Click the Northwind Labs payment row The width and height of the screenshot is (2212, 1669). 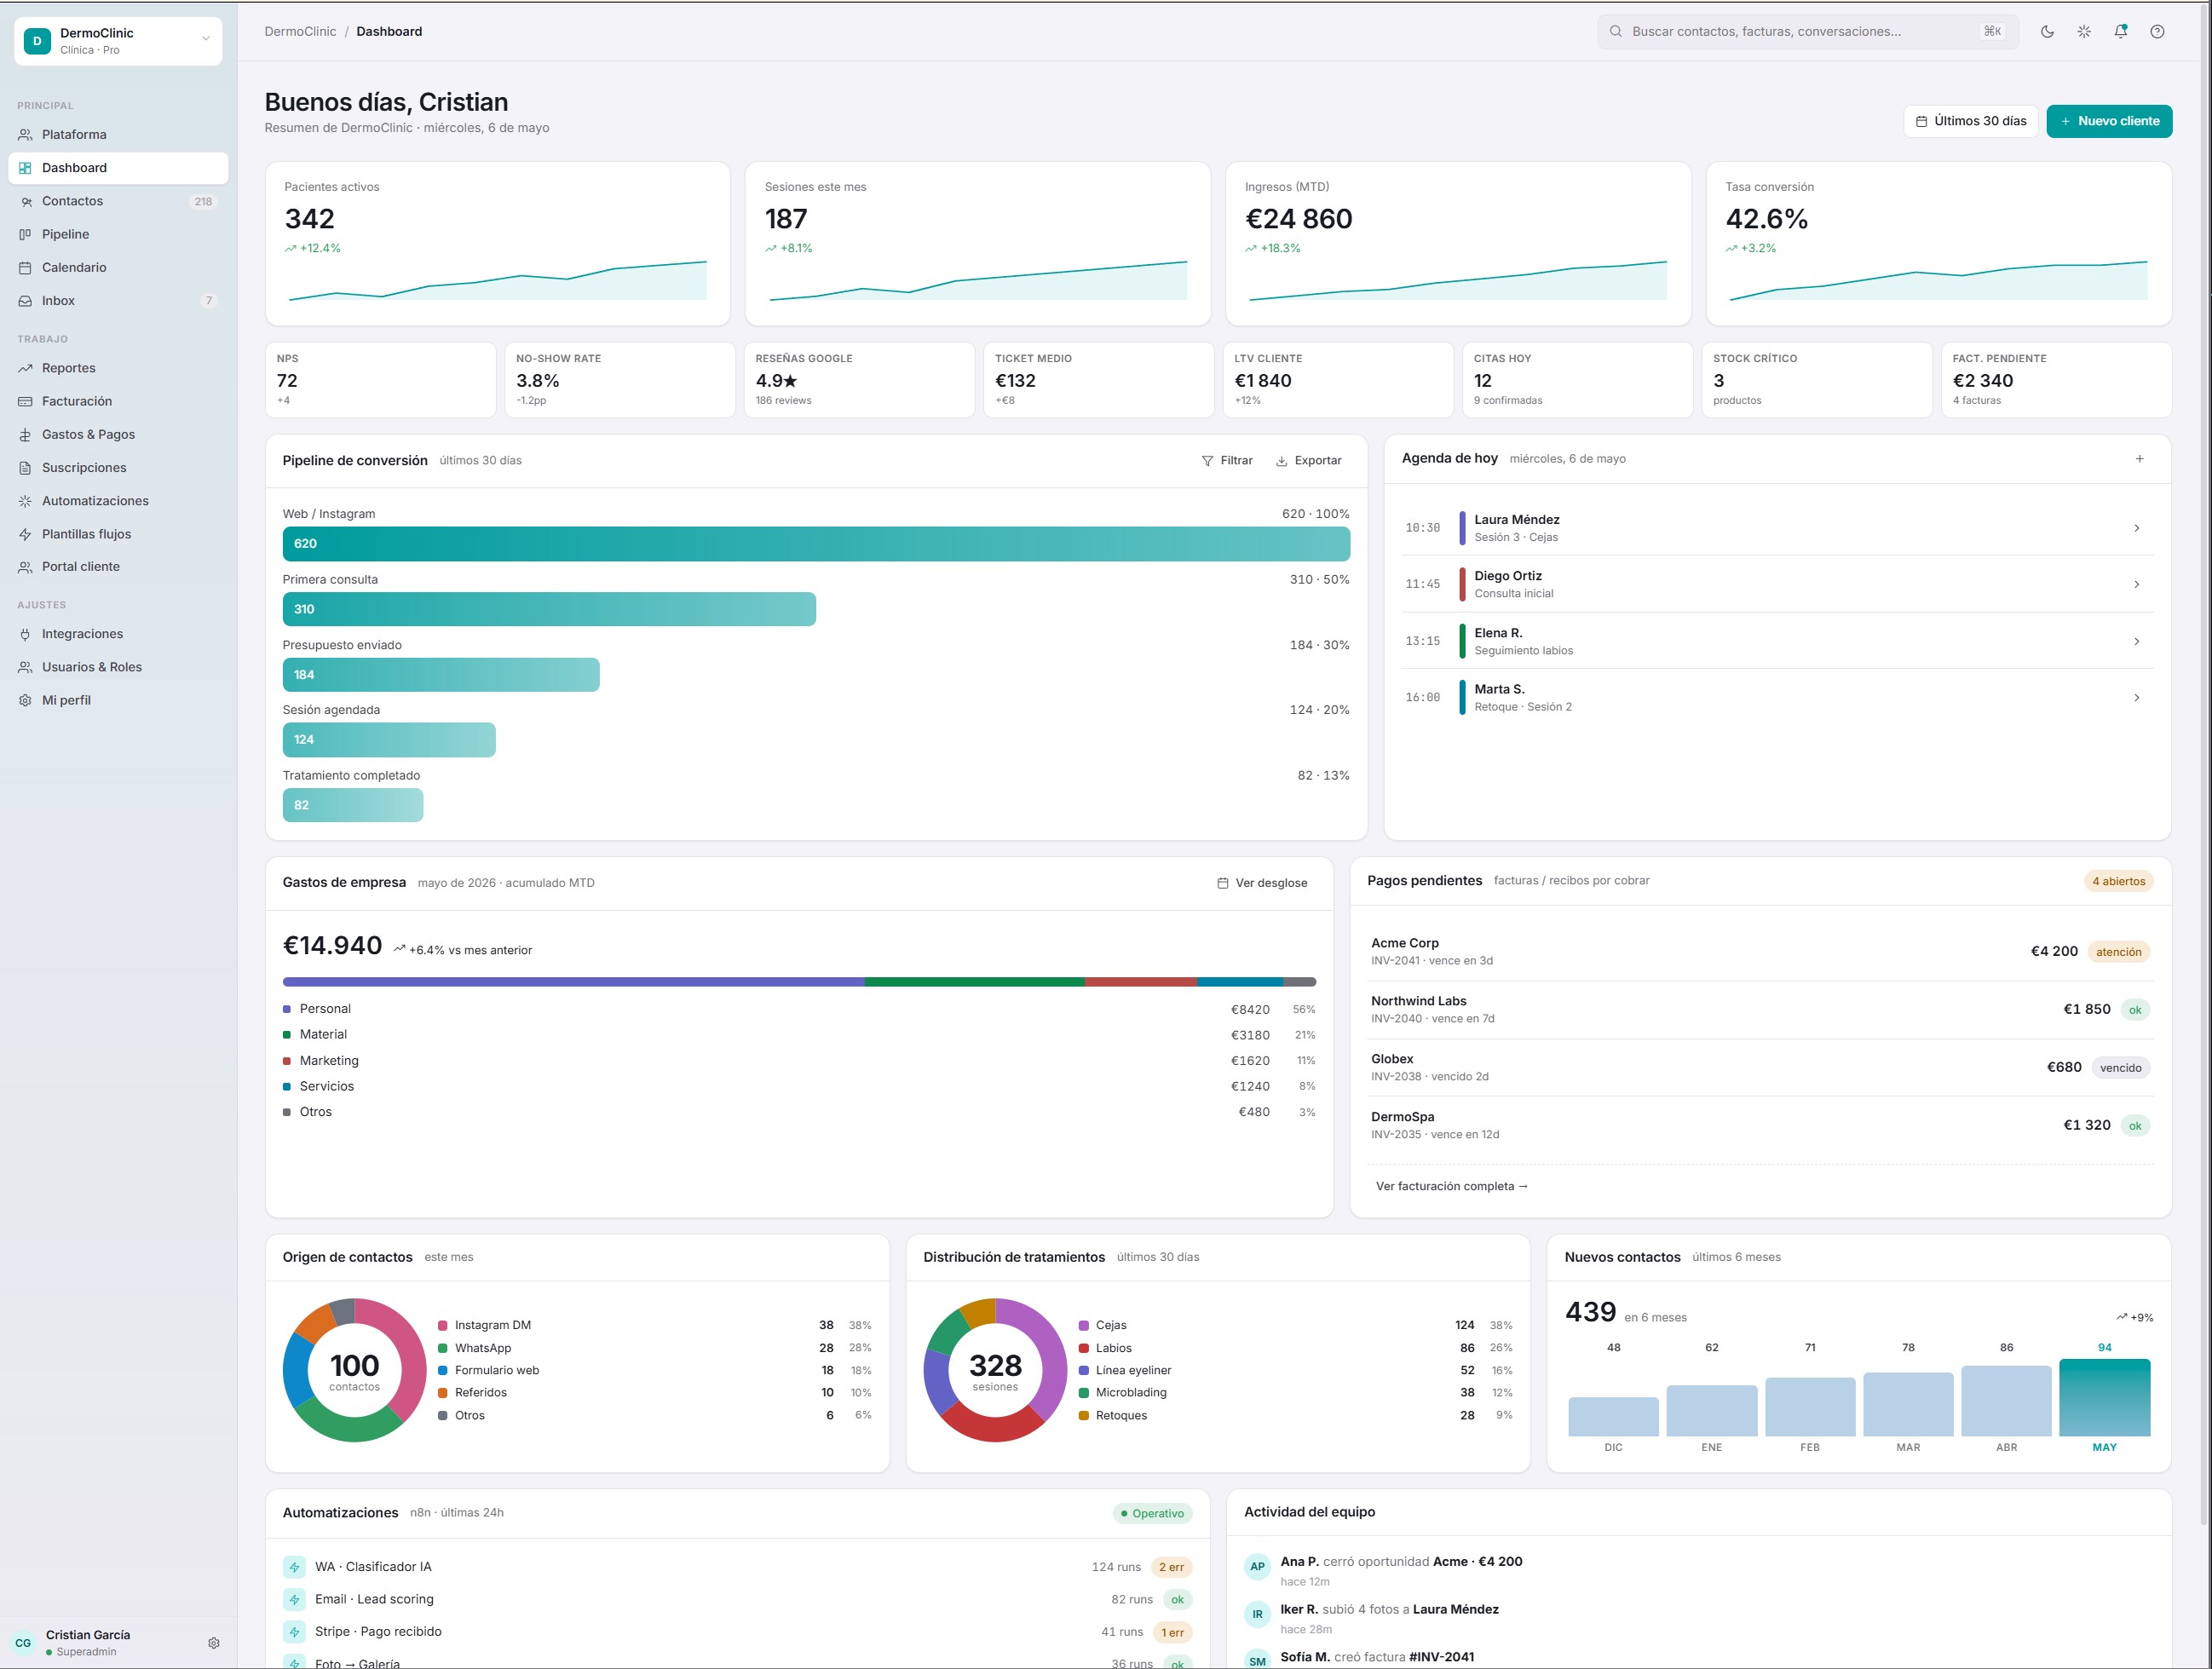1760,1009
